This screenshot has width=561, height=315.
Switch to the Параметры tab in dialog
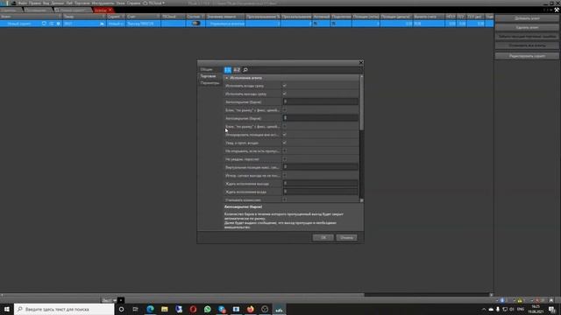click(209, 83)
